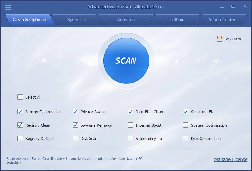The image size is (252, 171).
Task: Open the hamburger main menu icon
Action: point(8,7)
